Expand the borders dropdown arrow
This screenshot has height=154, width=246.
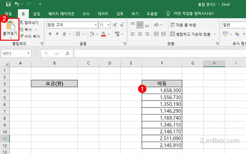click(83, 34)
